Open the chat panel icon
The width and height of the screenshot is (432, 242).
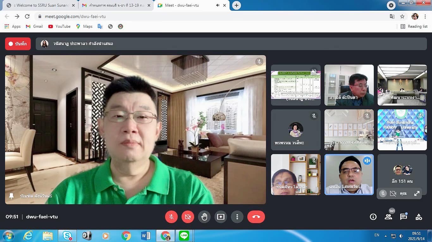point(404,217)
